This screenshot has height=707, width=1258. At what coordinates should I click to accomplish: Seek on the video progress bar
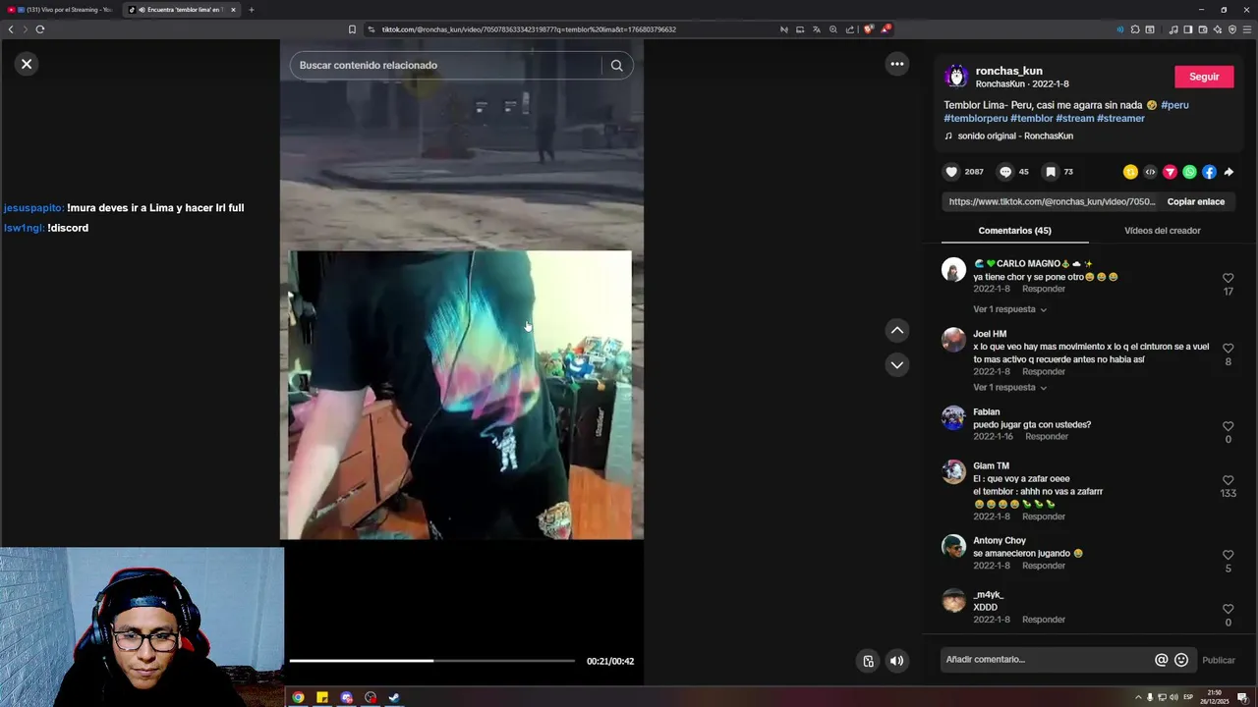[x=431, y=661]
